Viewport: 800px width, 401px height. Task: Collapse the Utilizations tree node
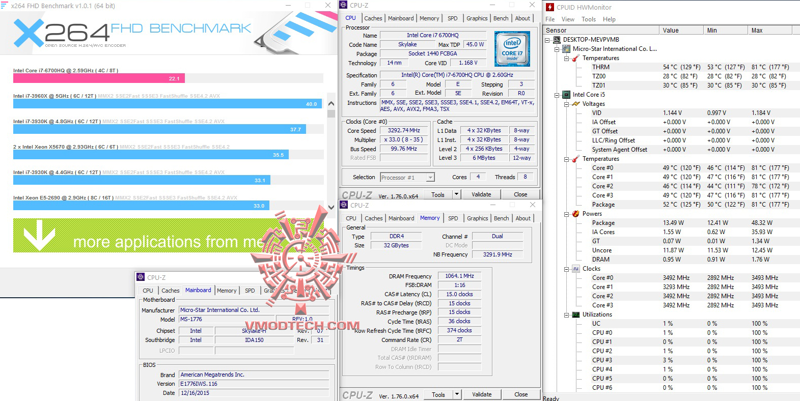click(567, 314)
